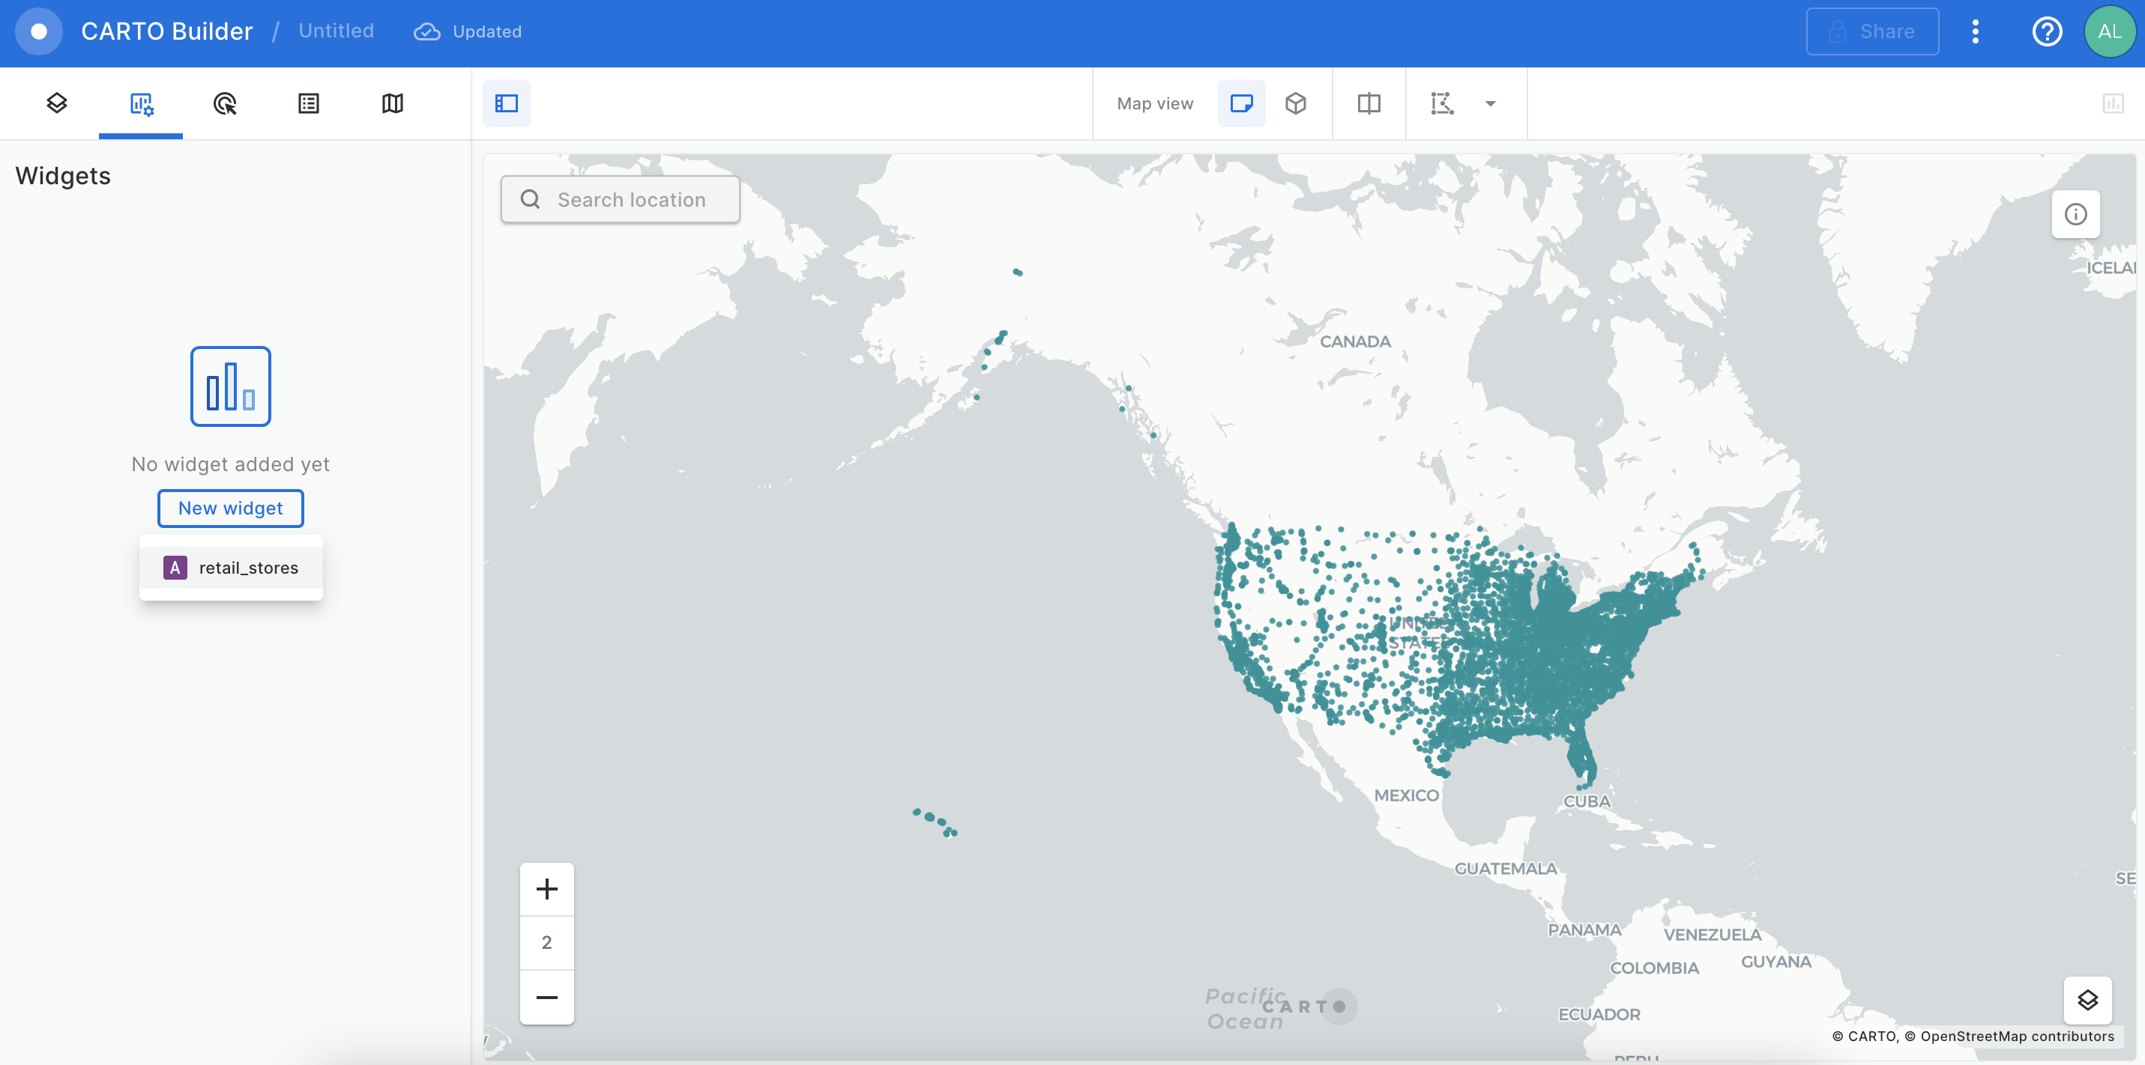The width and height of the screenshot is (2145, 1065).
Task: Open the Basemap tab icon
Action: pos(392,103)
